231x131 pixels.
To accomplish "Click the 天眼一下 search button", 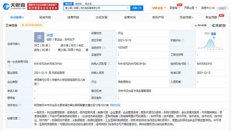I will pos(136,8).
